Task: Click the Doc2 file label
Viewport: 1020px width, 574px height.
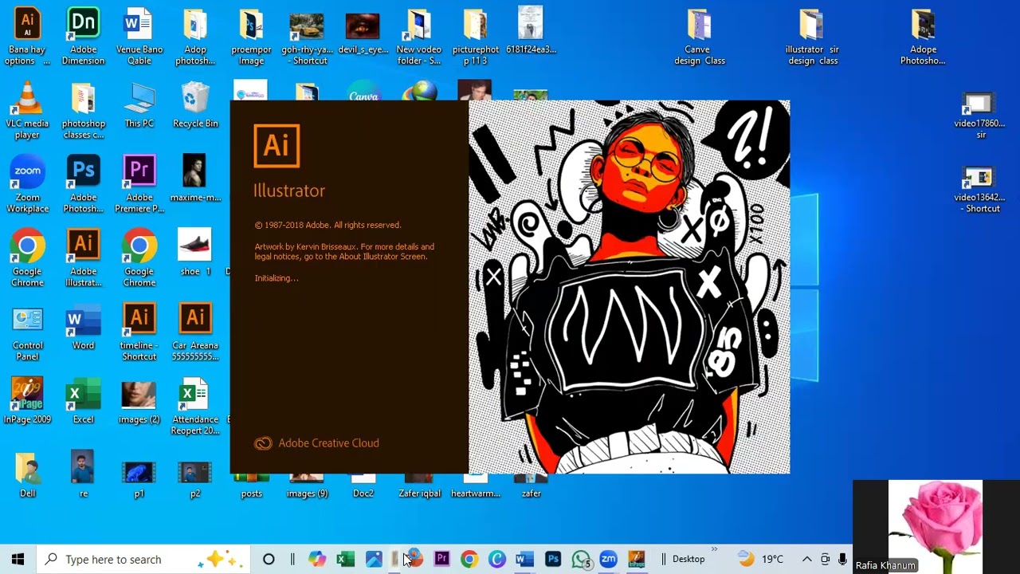Action: [x=363, y=493]
